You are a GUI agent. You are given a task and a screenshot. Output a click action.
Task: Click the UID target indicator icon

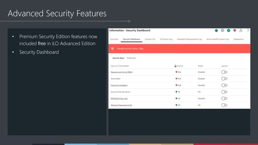click(x=223, y=31)
